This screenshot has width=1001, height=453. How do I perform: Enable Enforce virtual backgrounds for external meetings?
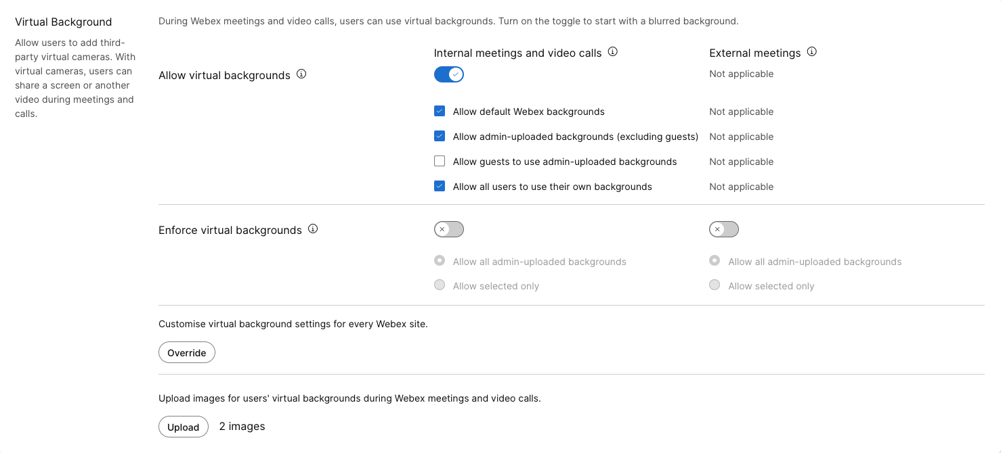pyautogui.click(x=723, y=229)
